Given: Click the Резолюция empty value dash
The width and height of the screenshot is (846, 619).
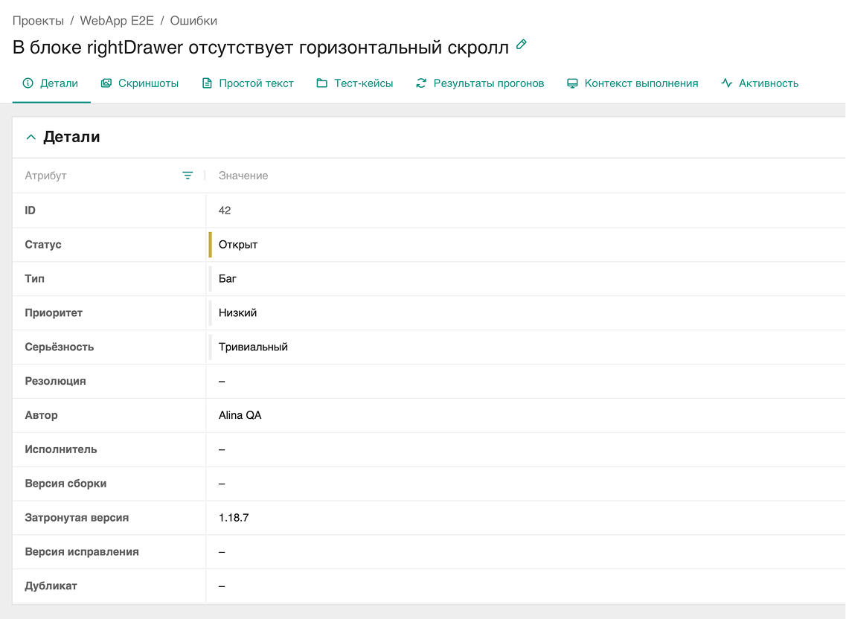Looking at the screenshot, I should click(222, 381).
